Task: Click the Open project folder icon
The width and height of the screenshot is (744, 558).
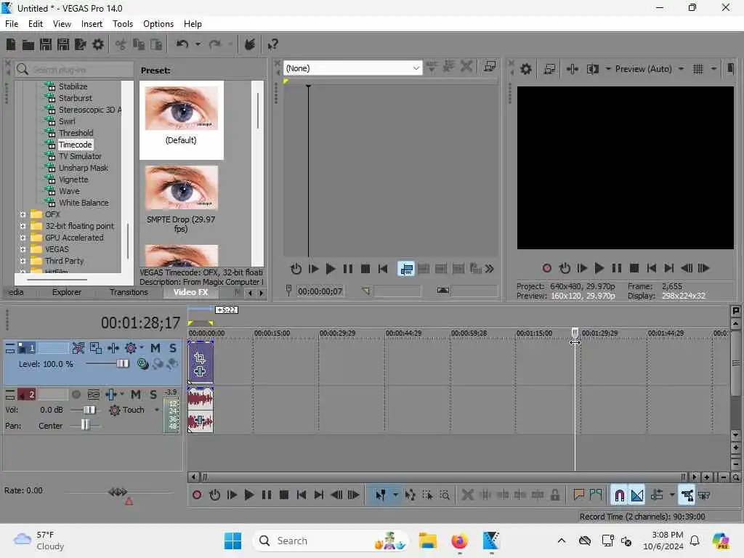Action: click(x=28, y=44)
